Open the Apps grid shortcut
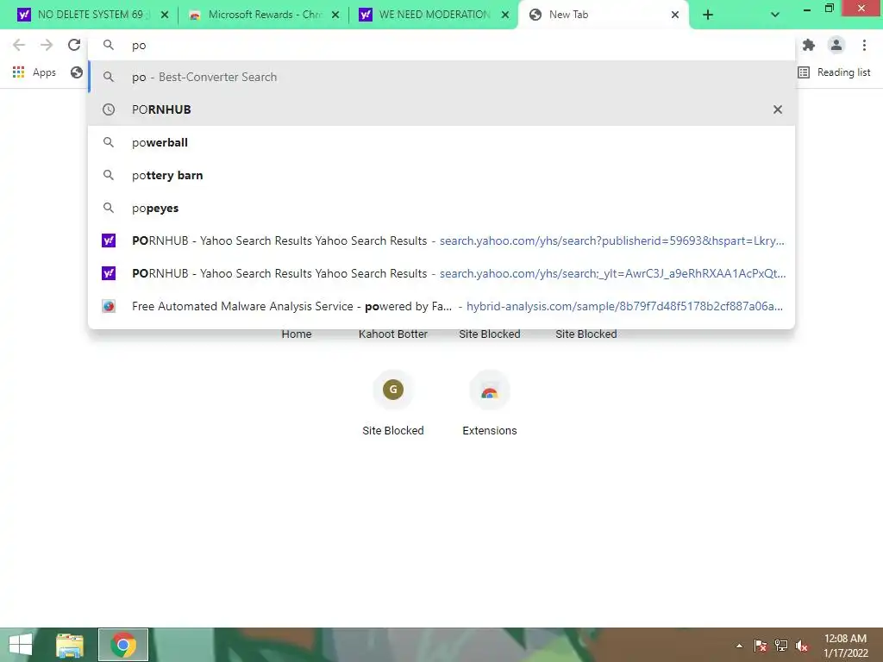Image resolution: width=883 pixels, height=662 pixels. click(34, 72)
